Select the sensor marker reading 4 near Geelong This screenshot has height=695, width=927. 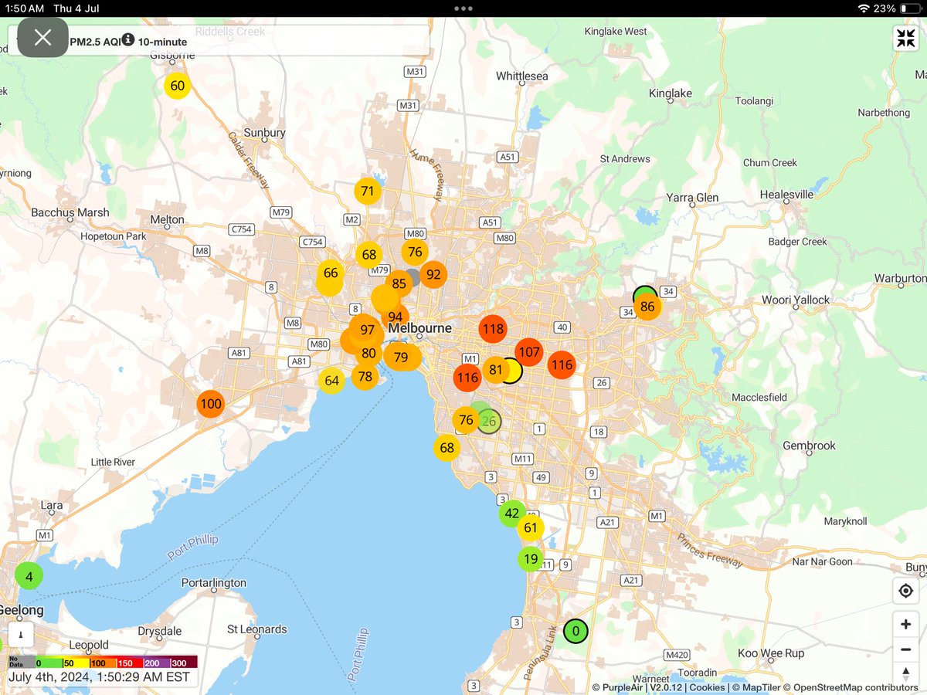[29, 576]
